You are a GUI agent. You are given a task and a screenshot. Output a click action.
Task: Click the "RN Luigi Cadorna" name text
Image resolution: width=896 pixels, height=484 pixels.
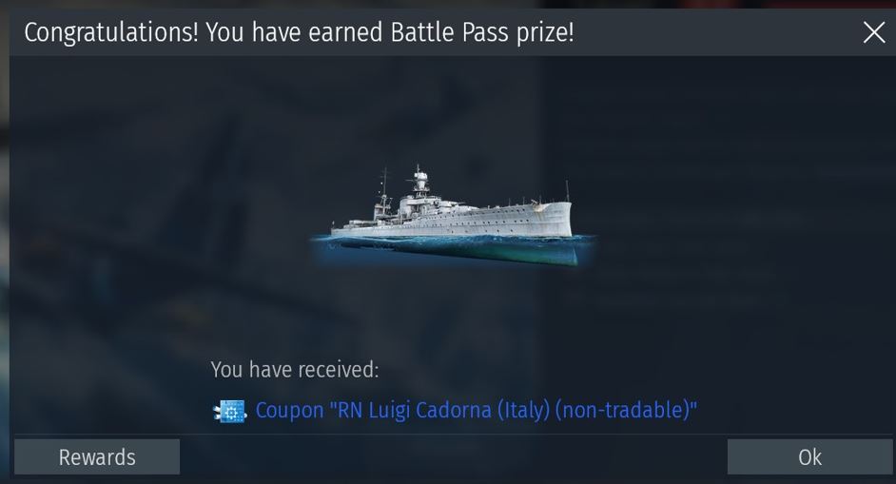(x=415, y=410)
